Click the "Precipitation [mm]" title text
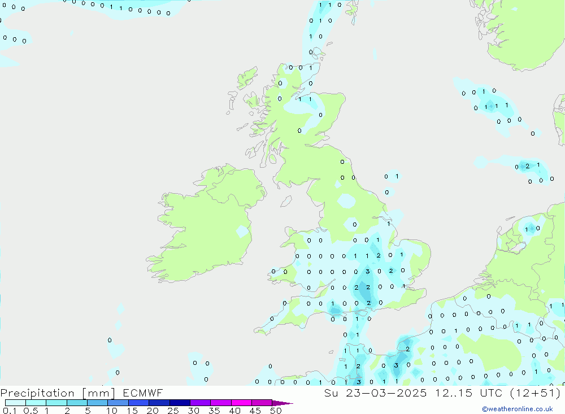 (58, 393)
